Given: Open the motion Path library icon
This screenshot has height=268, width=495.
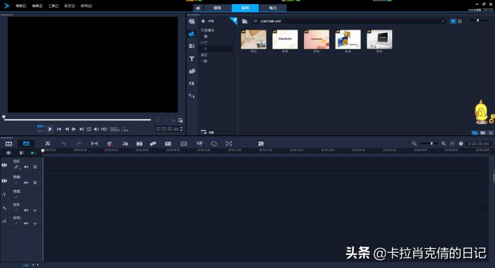Looking at the screenshot, I should point(192,96).
